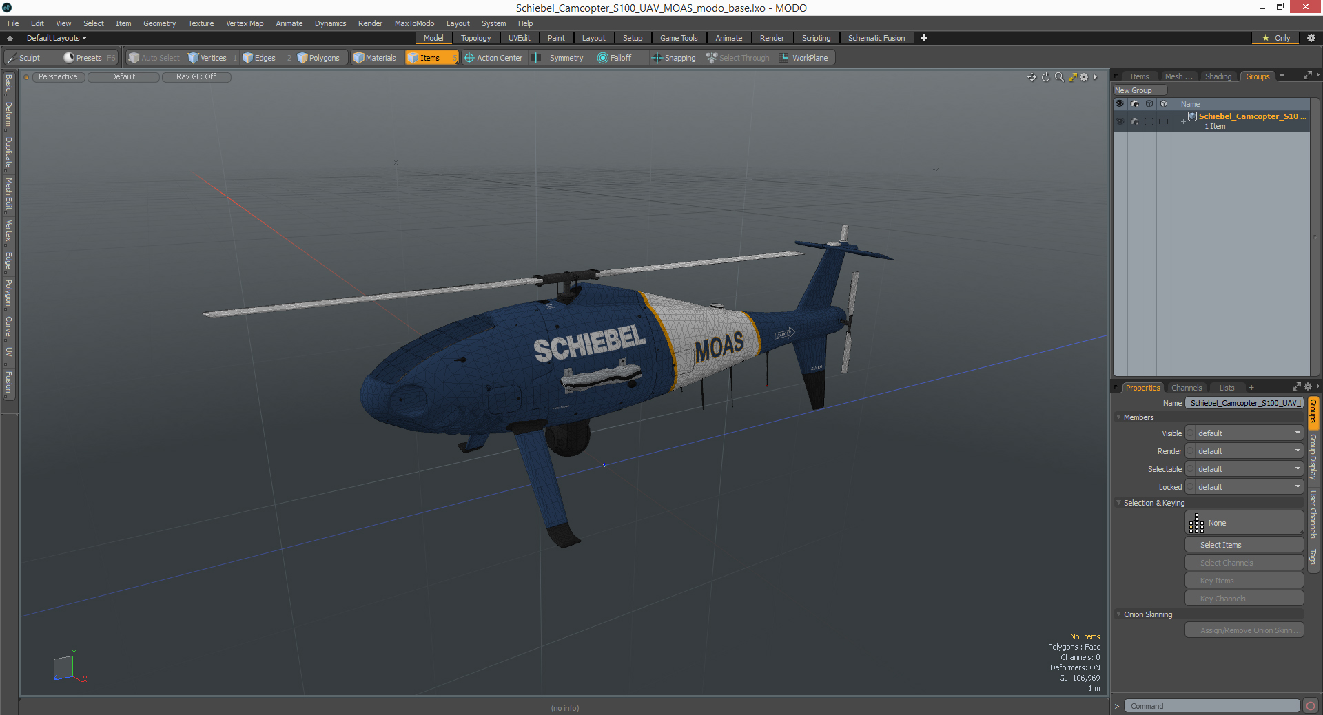Open the Presets browser
Viewport: 1323px width, 715px height.
89,58
